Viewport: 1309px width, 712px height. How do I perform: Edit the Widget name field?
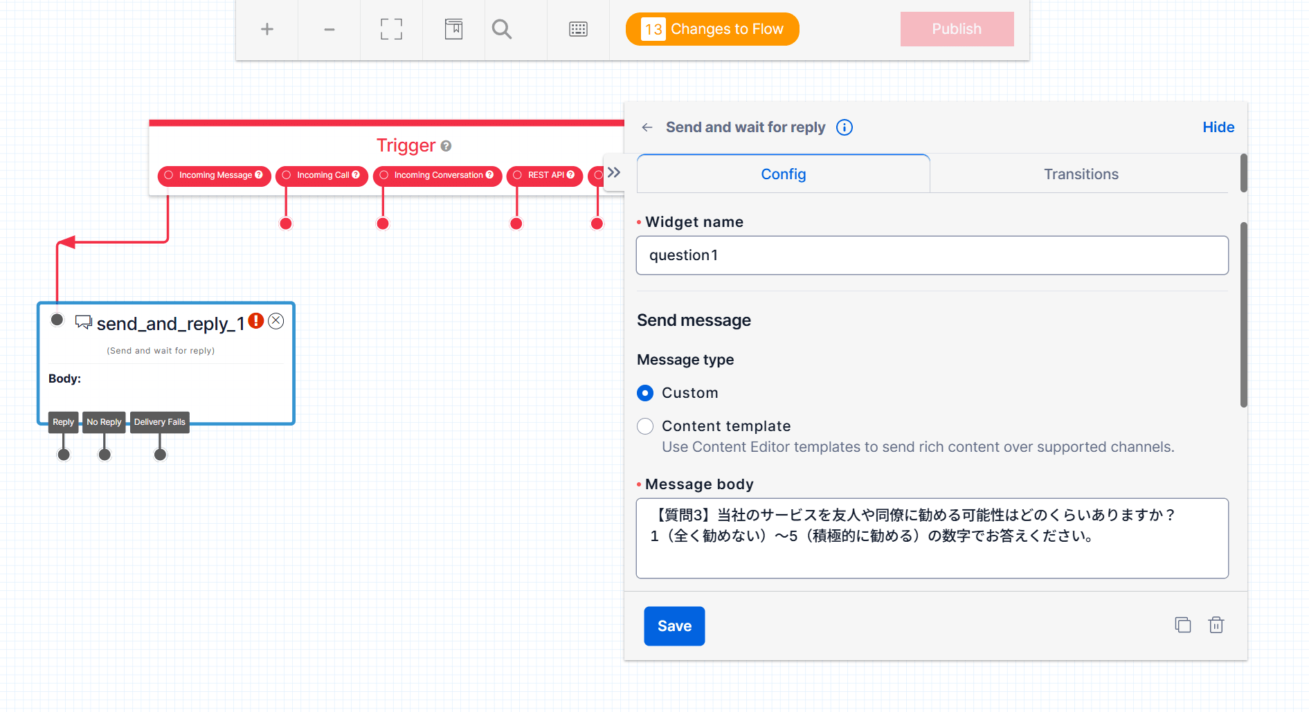click(932, 255)
